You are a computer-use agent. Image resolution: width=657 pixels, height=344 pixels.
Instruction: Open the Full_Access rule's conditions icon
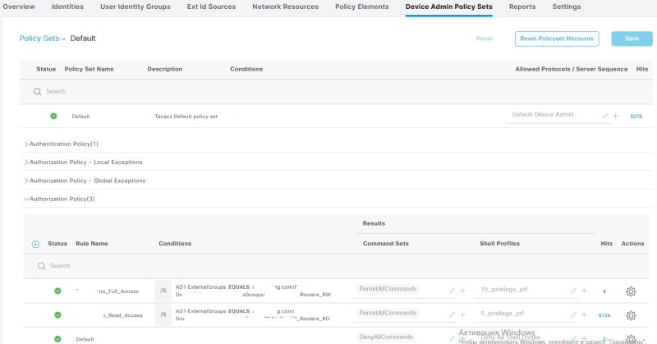[x=163, y=291]
